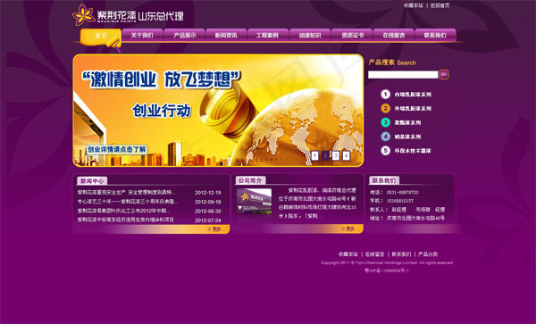Click the telephone number 0531 line
The image size is (536, 324).
(394, 193)
